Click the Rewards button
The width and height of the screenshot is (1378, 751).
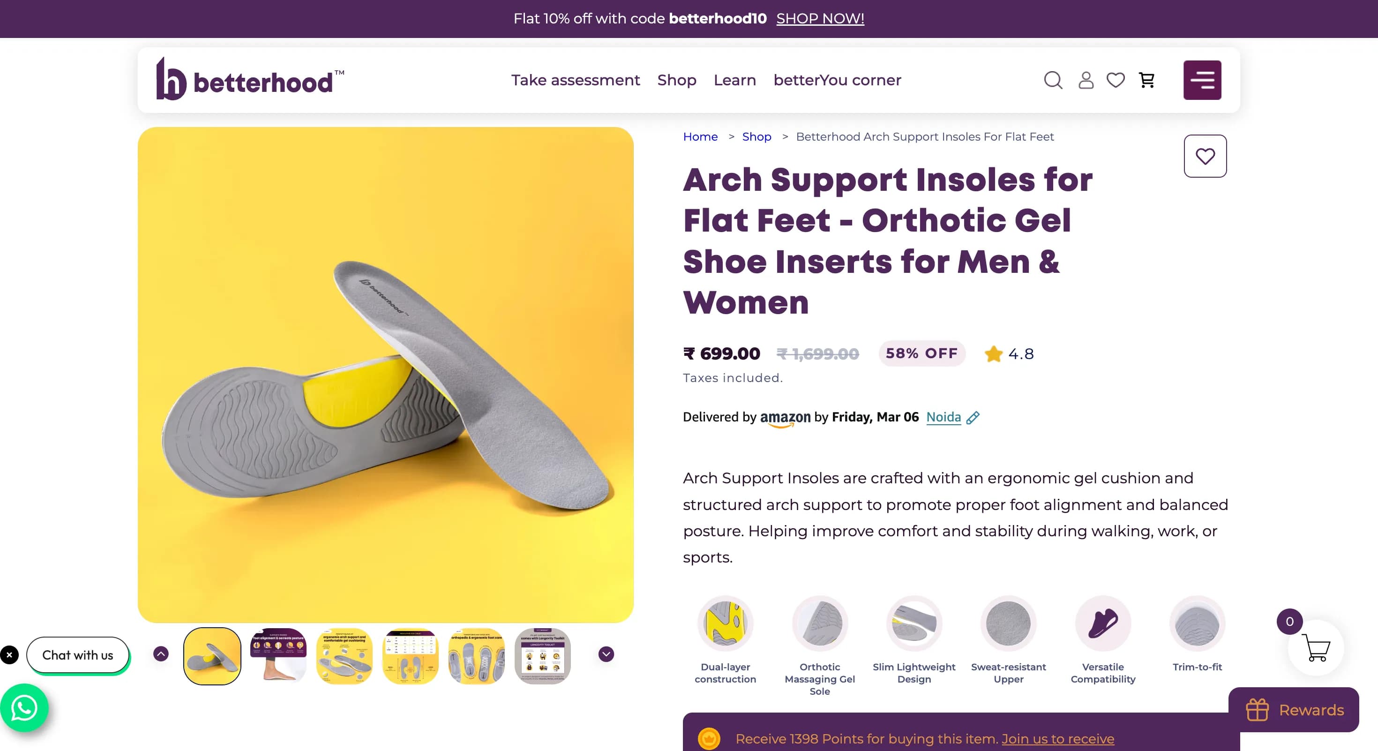(x=1294, y=710)
